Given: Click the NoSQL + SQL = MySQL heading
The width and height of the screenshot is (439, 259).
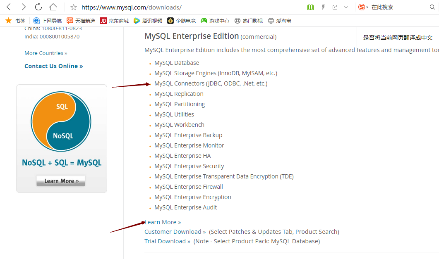Looking at the screenshot, I should point(62,163).
